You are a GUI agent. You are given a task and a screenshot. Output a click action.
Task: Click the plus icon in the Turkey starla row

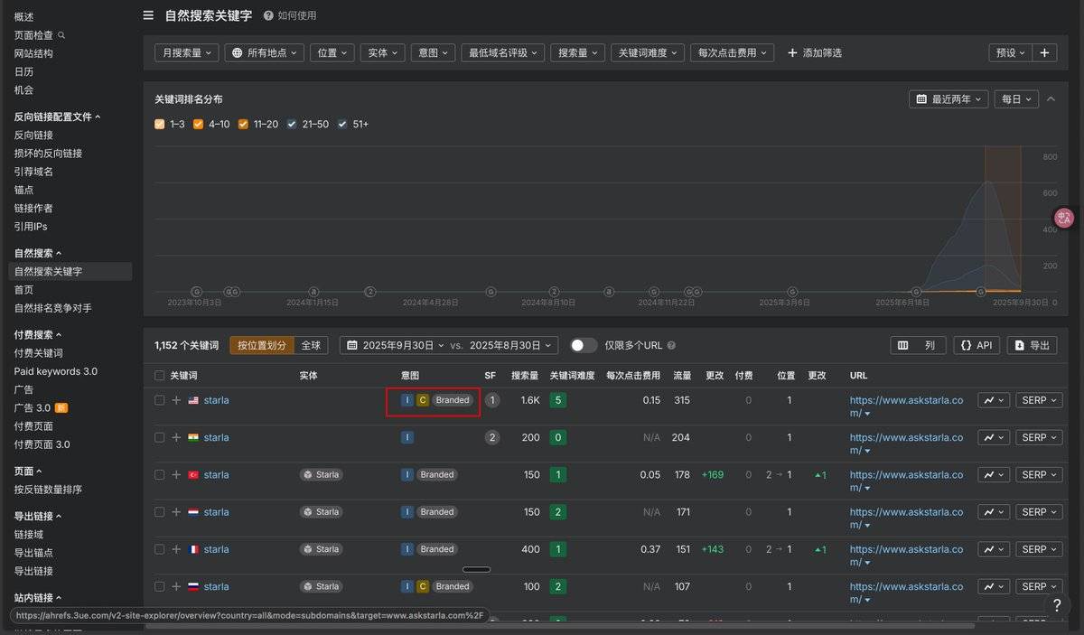point(176,474)
